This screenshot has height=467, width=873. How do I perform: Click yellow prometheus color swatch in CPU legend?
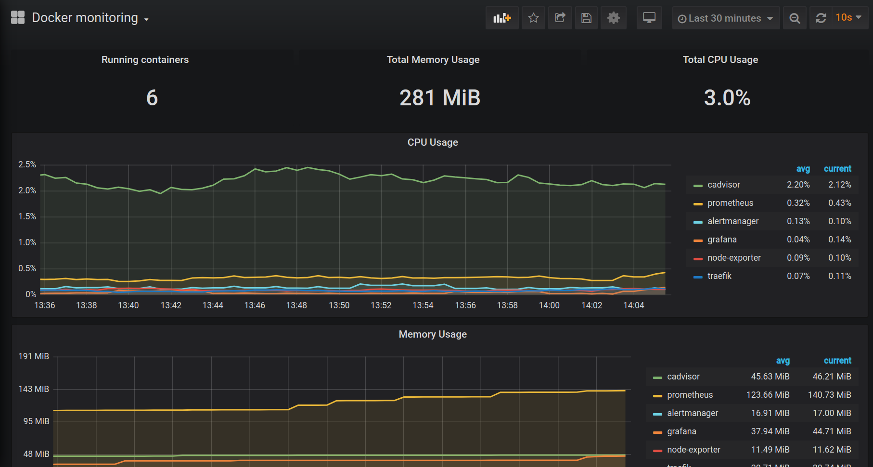tap(698, 204)
